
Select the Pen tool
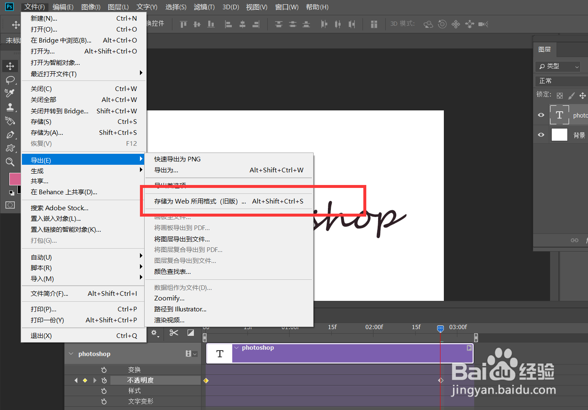click(x=10, y=135)
